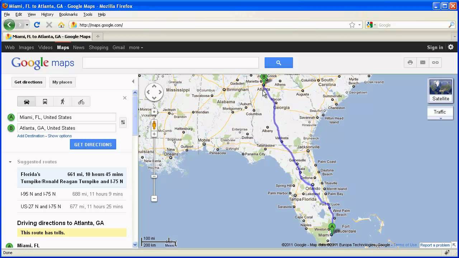Toggle the Traffic layer
This screenshot has height=258, width=459.
coord(440,112)
